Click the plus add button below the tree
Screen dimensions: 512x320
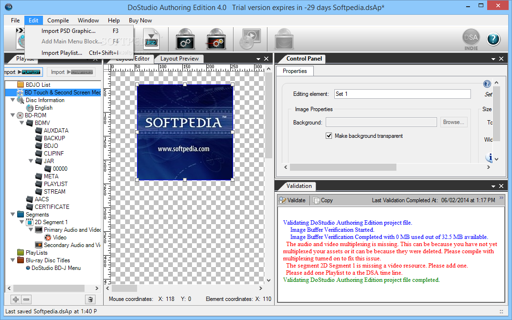16,299
